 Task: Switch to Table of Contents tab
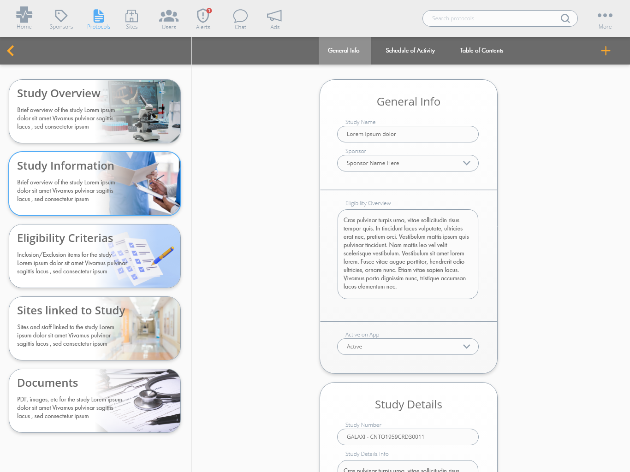pos(481,51)
